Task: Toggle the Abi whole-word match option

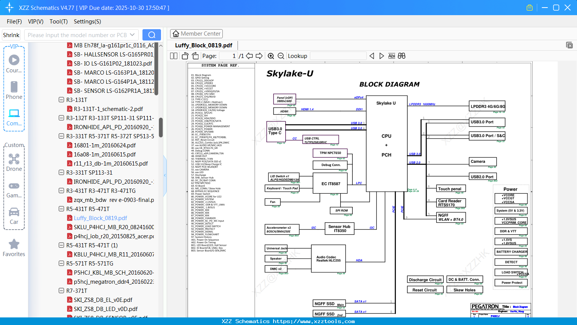Action: tap(391, 56)
